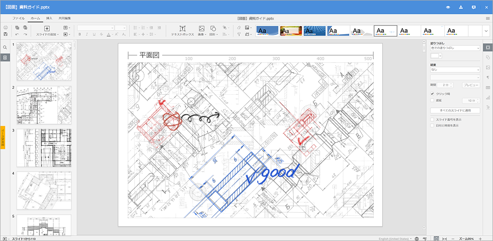Click the テキストボックス (text box) tool

tap(182, 31)
